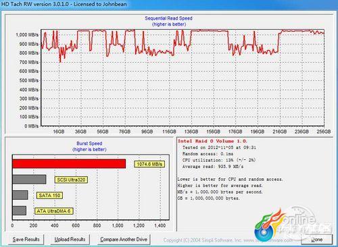Click the Done button
Viewport: 338px width, 247px height.
317,240
